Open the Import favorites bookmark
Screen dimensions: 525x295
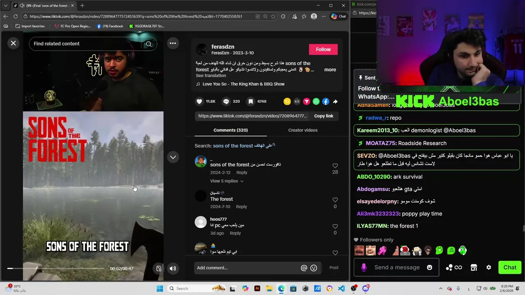click(x=30, y=26)
